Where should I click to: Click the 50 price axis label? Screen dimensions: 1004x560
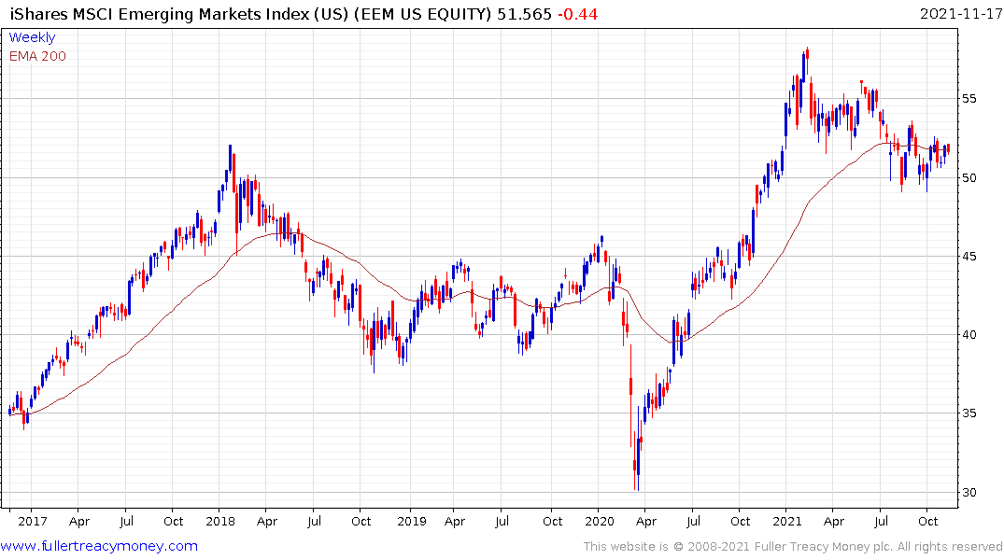pyautogui.click(x=969, y=177)
